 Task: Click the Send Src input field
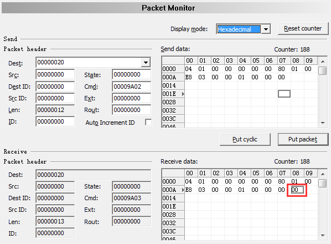pos(55,74)
